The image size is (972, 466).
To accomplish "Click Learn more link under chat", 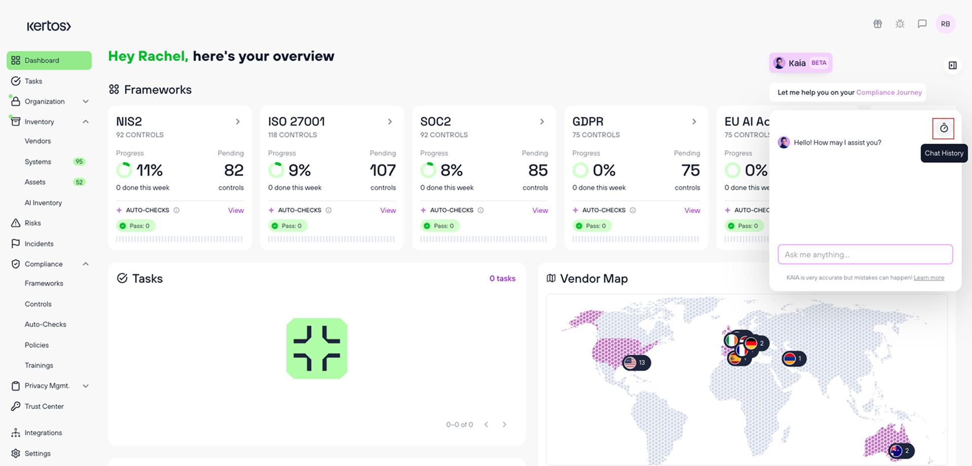I will 929,278.
